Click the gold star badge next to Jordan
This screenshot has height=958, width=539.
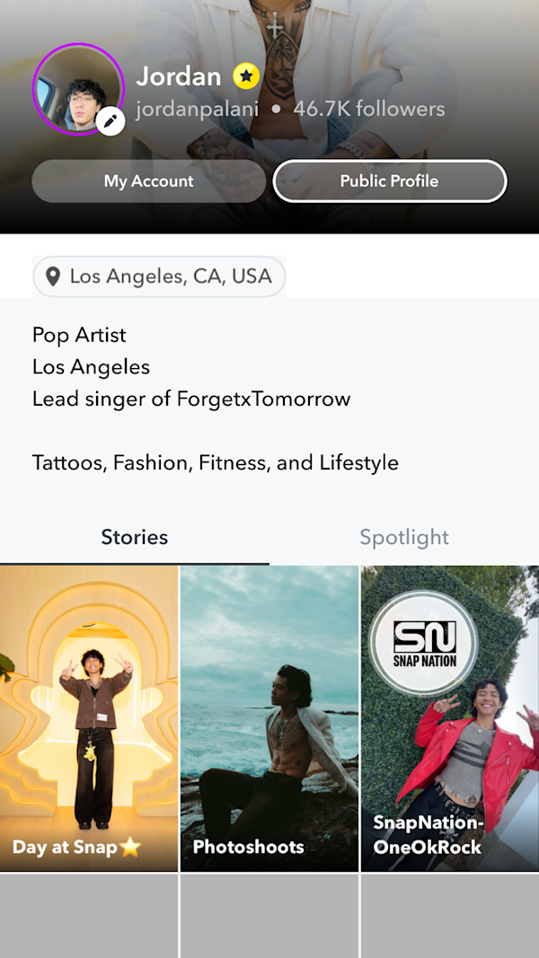(x=244, y=75)
